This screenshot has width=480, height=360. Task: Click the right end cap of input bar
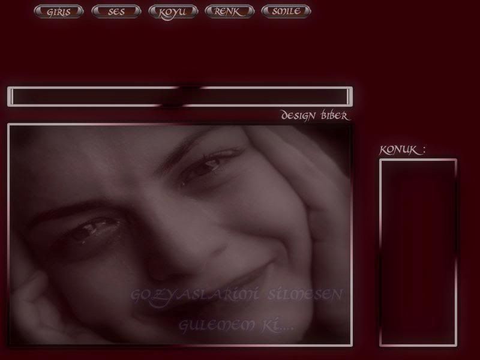click(x=350, y=97)
